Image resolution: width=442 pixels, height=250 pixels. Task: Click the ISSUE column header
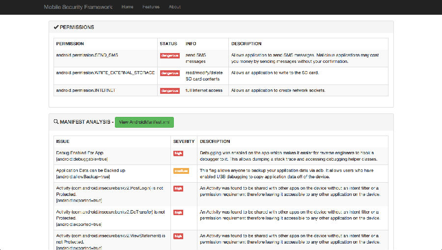(62, 141)
